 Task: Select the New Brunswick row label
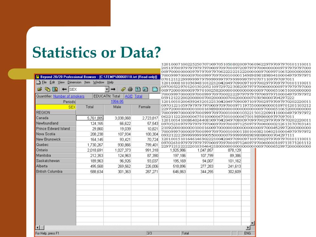pos(56,139)
